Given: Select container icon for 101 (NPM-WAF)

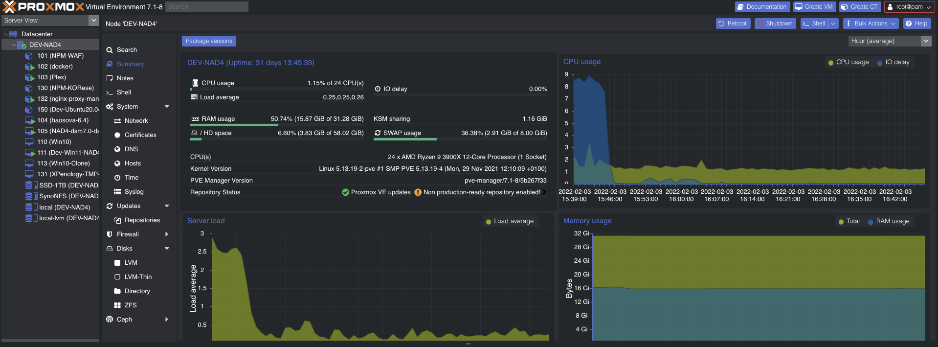Looking at the screenshot, I should [x=29, y=56].
